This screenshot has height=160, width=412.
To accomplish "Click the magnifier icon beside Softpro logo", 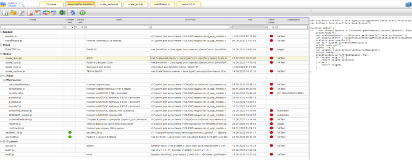I will [22, 4].
